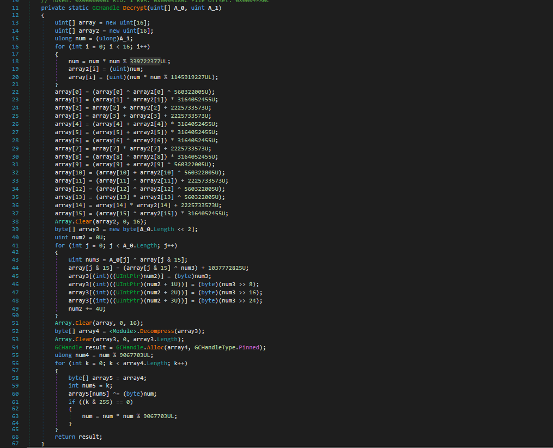The image size is (553, 448).
Task: Click line number 18 in the gutter
Action: 15,62
